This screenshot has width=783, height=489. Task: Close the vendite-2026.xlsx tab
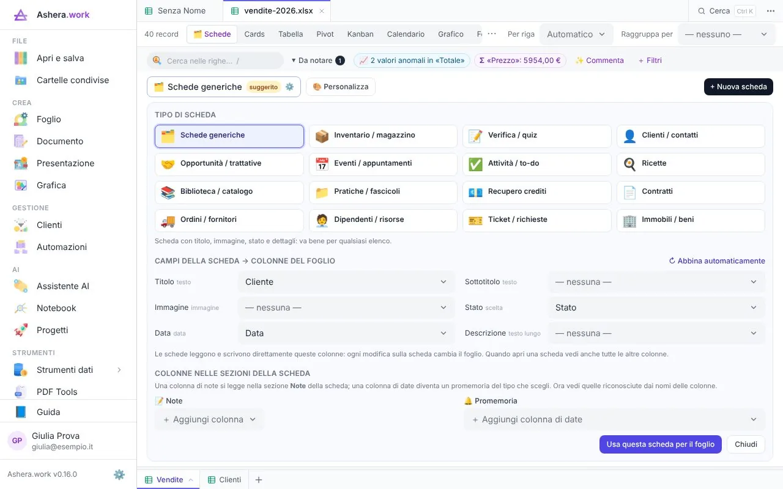click(x=322, y=11)
